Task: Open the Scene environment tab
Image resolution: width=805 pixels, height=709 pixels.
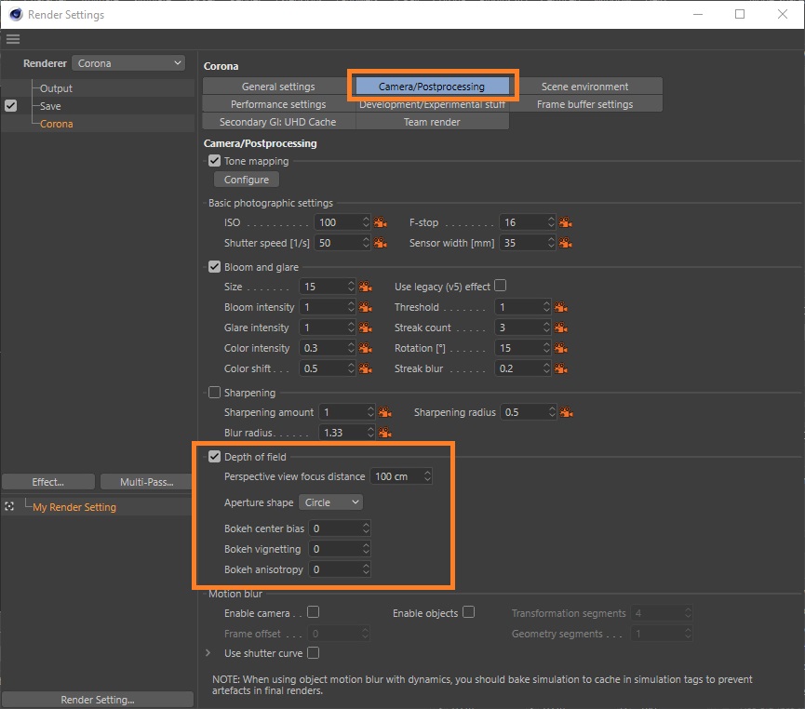Action: click(x=585, y=87)
